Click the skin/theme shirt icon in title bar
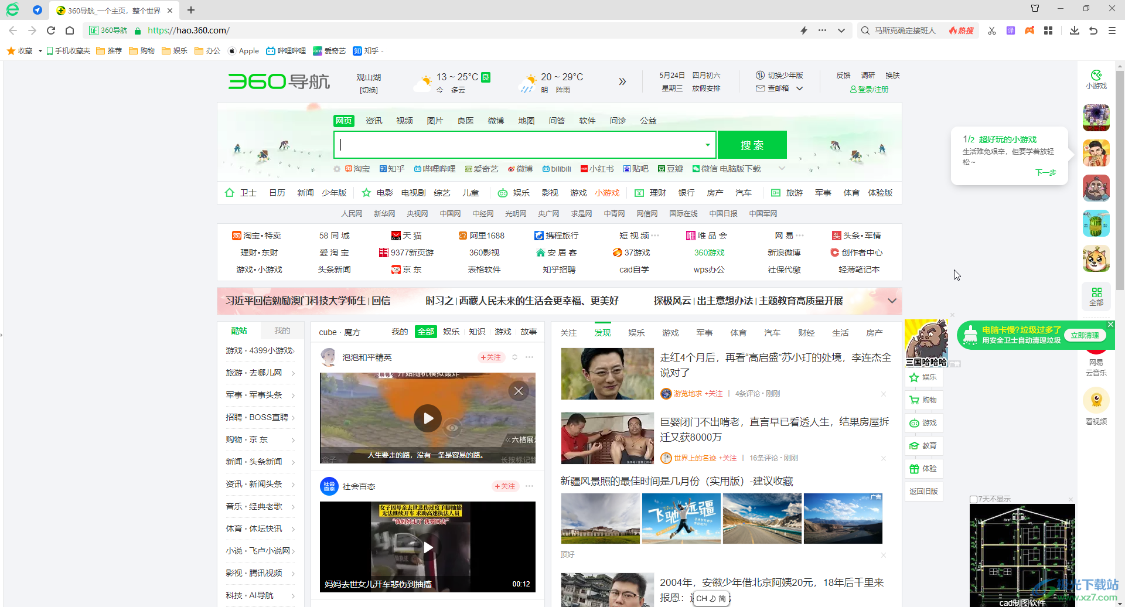Image resolution: width=1125 pixels, height=607 pixels. [1035, 8]
